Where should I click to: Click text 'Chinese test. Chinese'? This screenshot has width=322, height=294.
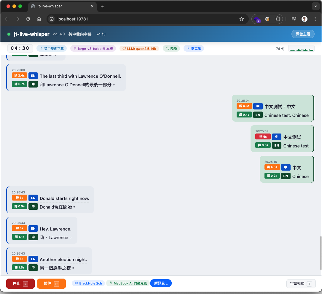(x=286, y=115)
